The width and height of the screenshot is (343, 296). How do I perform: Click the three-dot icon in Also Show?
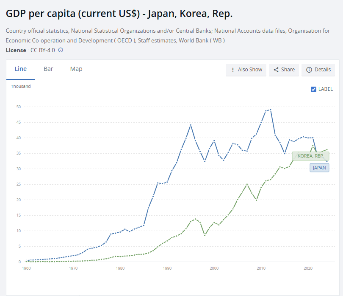(233, 70)
